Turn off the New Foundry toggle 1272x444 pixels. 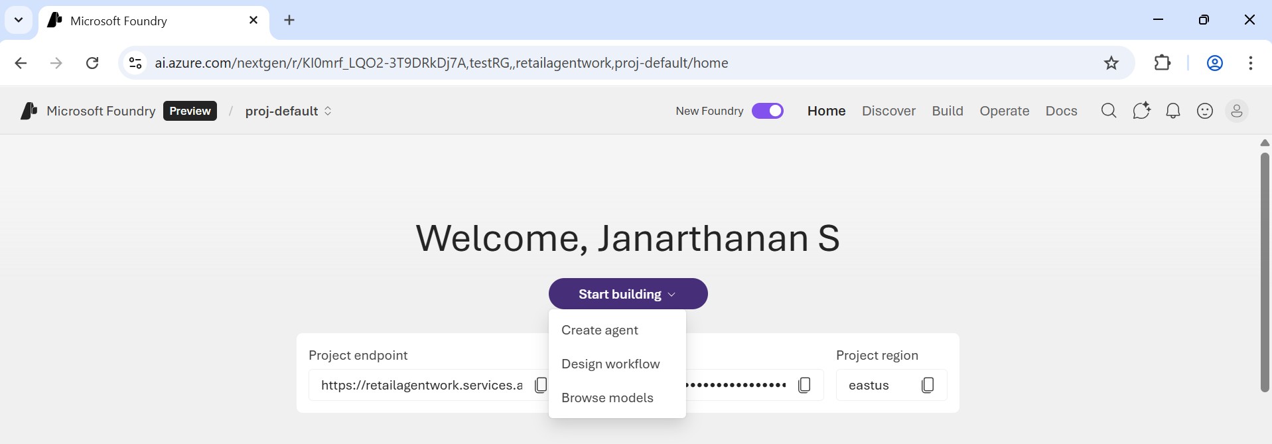pos(768,111)
